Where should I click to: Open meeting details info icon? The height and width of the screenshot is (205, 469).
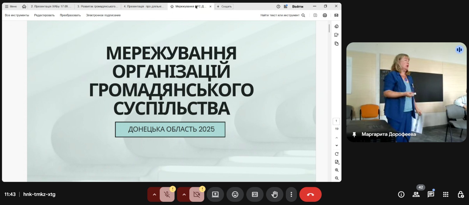(x=401, y=194)
